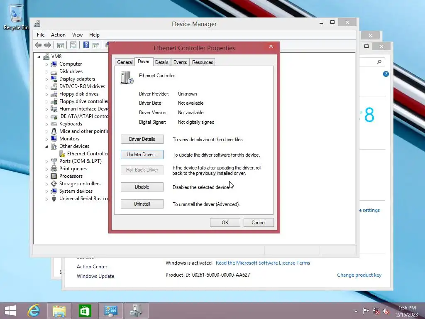Open File Explorer from taskbar
This screenshot has width=425, height=319.
click(59, 311)
